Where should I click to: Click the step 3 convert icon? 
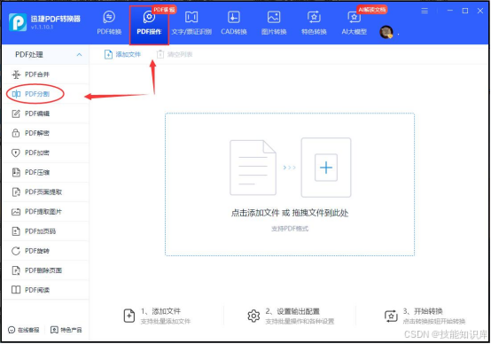click(391, 316)
